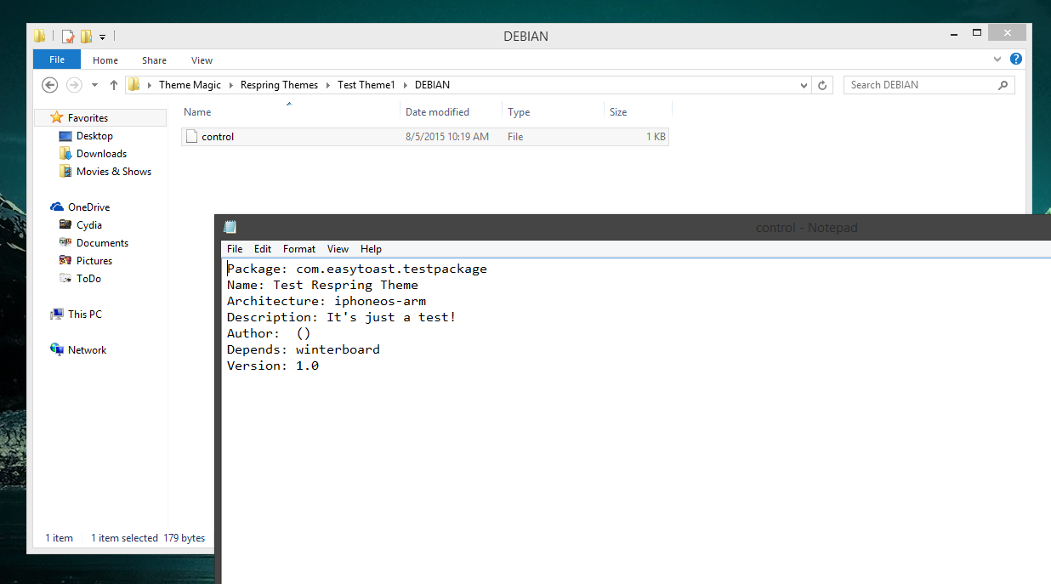Click the OneDrive cloud icon

tap(57, 207)
